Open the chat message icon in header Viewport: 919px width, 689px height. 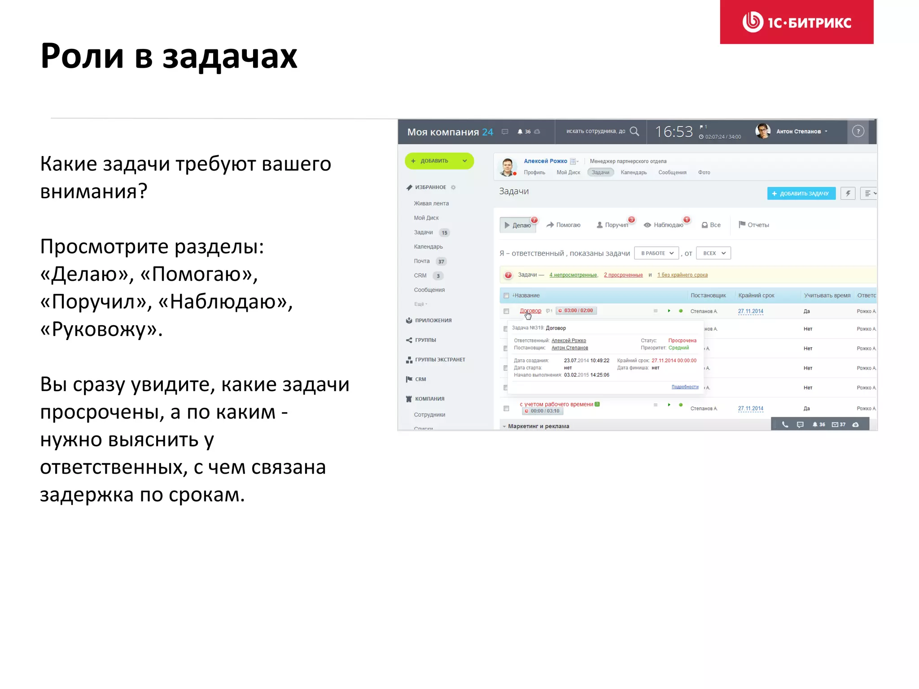coord(505,131)
